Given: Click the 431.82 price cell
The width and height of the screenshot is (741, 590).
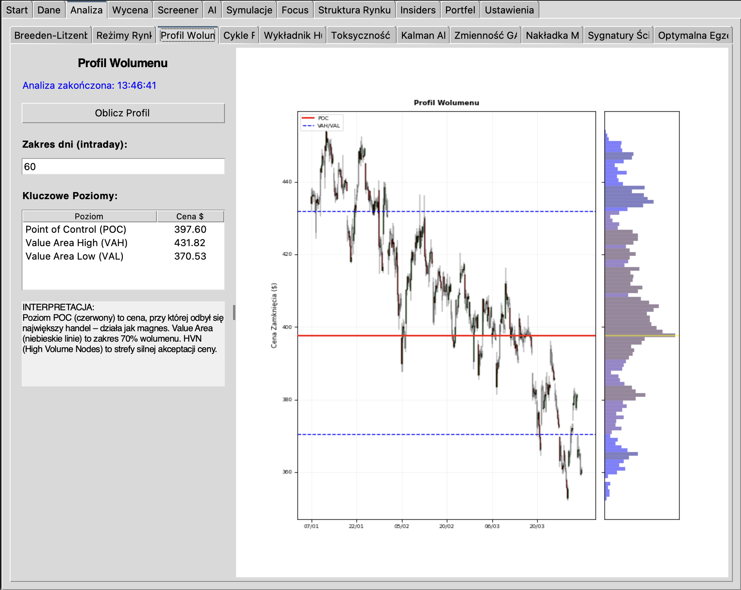Looking at the screenshot, I should click(190, 243).
